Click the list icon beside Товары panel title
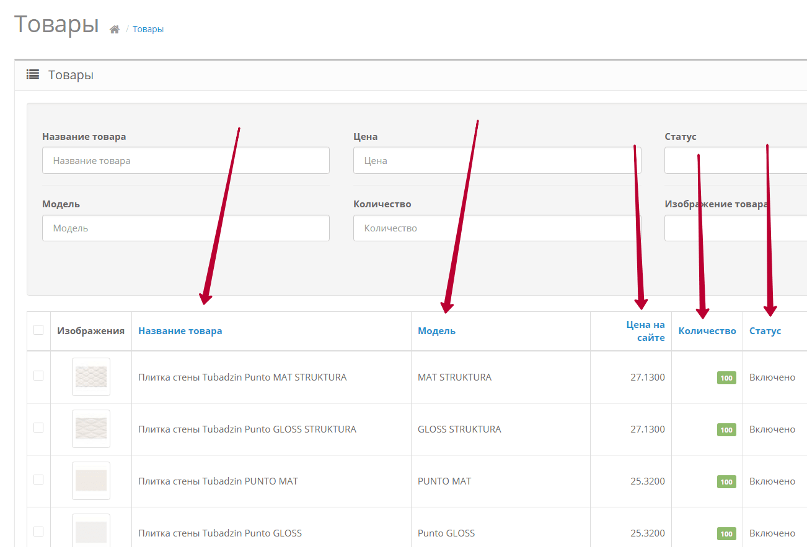The image size is (807, 547). pyautogui.click(x=32, y=75)
